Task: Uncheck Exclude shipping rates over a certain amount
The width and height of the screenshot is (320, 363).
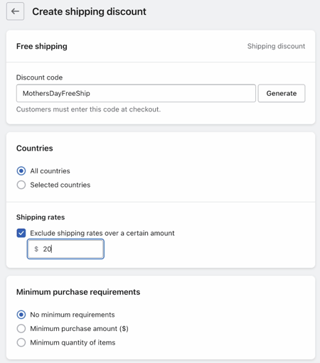Action: pyautogui.click(x=21, y=233)
